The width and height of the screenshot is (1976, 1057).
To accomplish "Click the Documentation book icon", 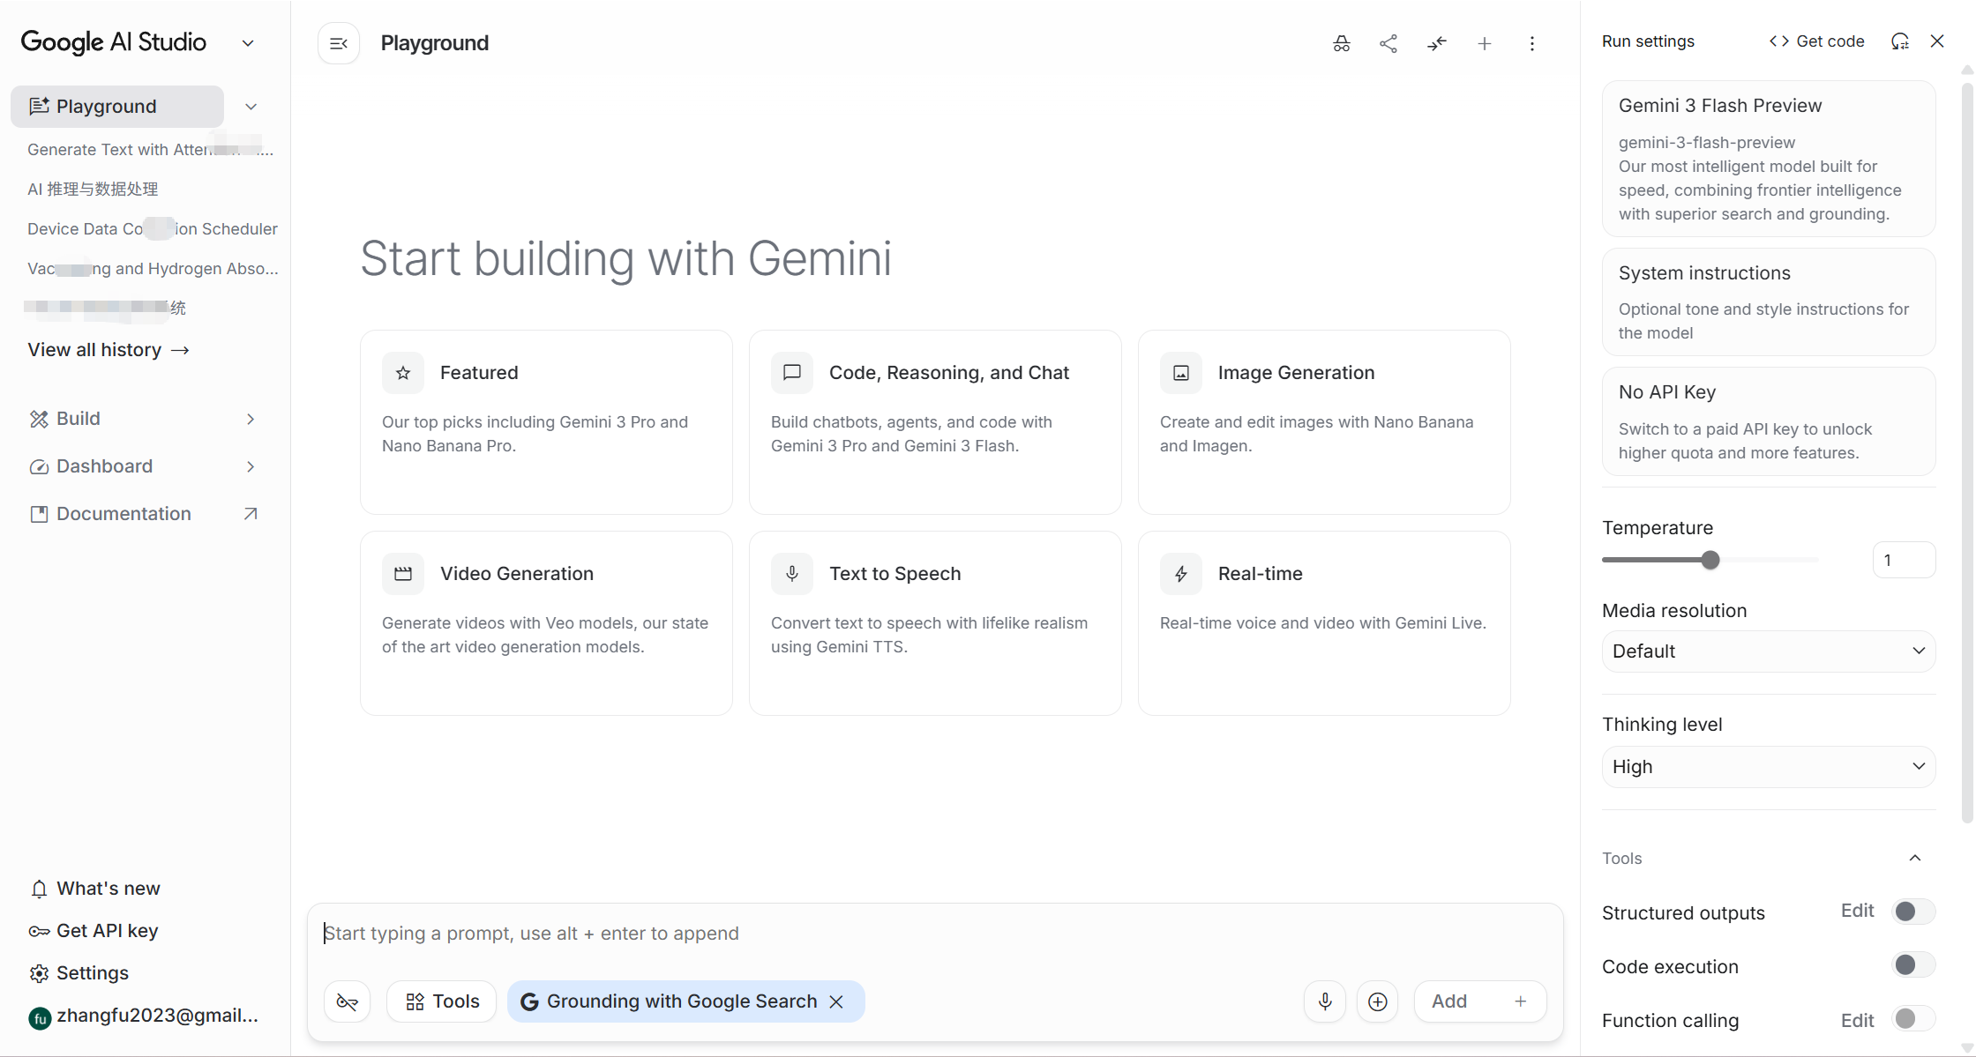I will click(x=39, y=514).
